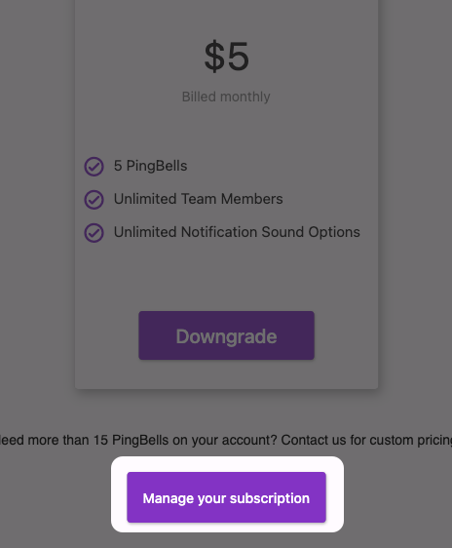Click the checkmark icon beside Unlimited Team Members
Image resolution: width=452 pixels, height=548 pixels.
[94, 200]
